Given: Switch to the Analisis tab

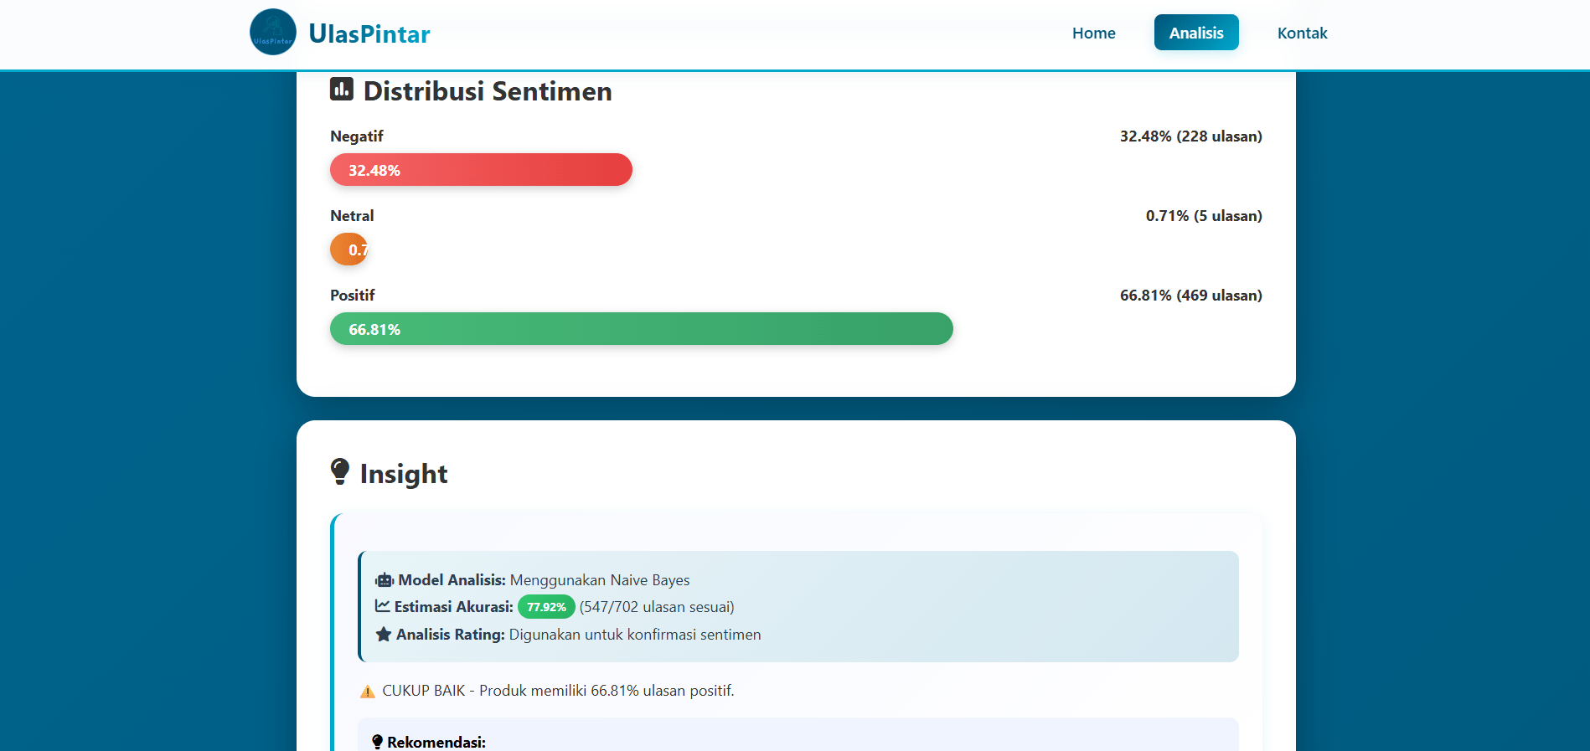Looking at the screenshot, I should click(x=1195, y=32).
